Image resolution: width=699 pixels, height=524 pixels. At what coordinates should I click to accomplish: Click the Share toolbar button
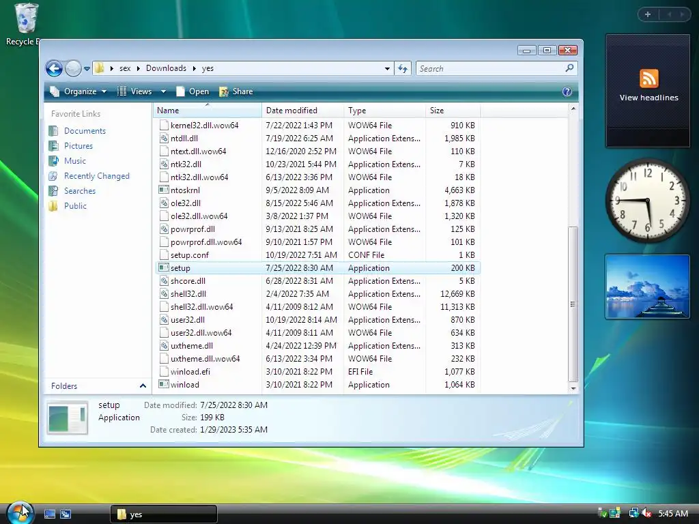[236, 91]
